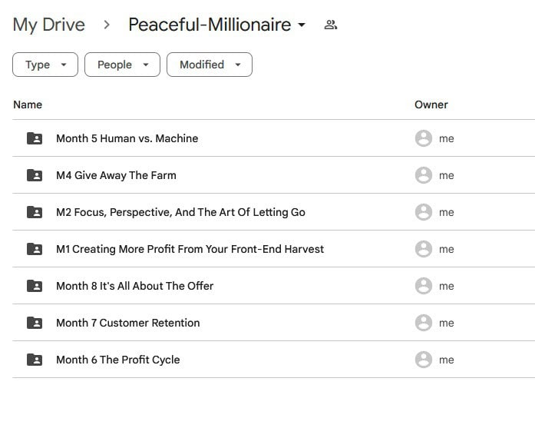Image resolution: width=535 pixels, height=428 pixels.
Task: Open the People filter dropdown
Action: click(x=122, y=65)
